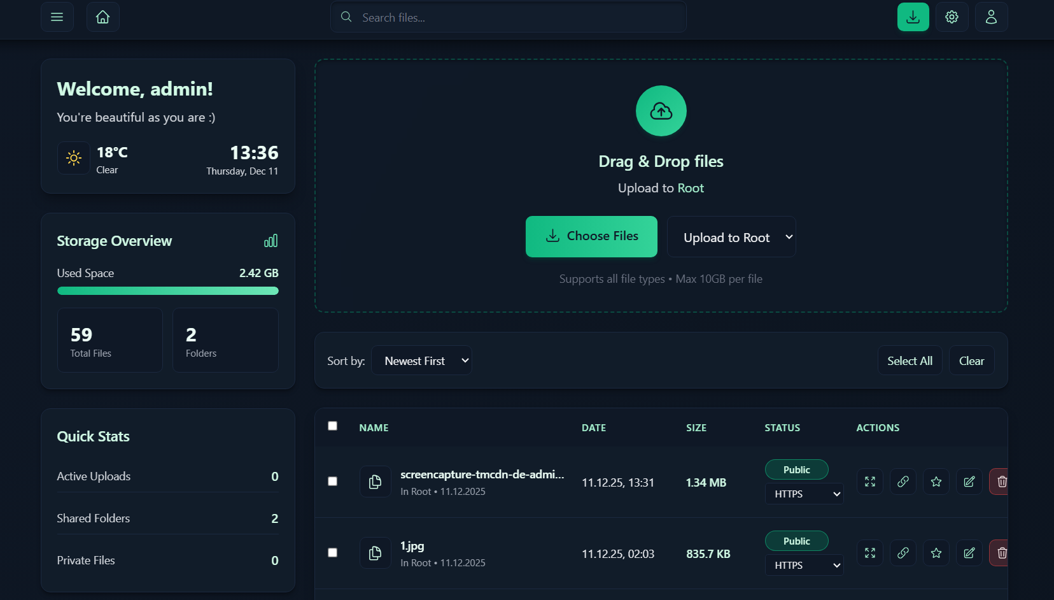Open the Upload to Root folder dropdown
The image size is (1054, 600).
(731, 237)
